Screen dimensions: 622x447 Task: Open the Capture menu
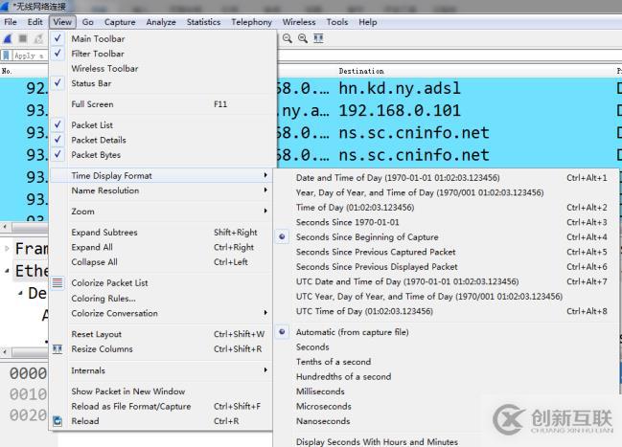(120, 22)
